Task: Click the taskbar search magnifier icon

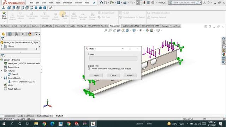Action: pyautogui.click(x=12, y=124)
